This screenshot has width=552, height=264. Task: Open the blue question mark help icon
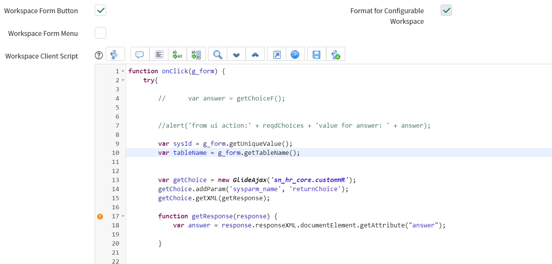pos(295,54)
